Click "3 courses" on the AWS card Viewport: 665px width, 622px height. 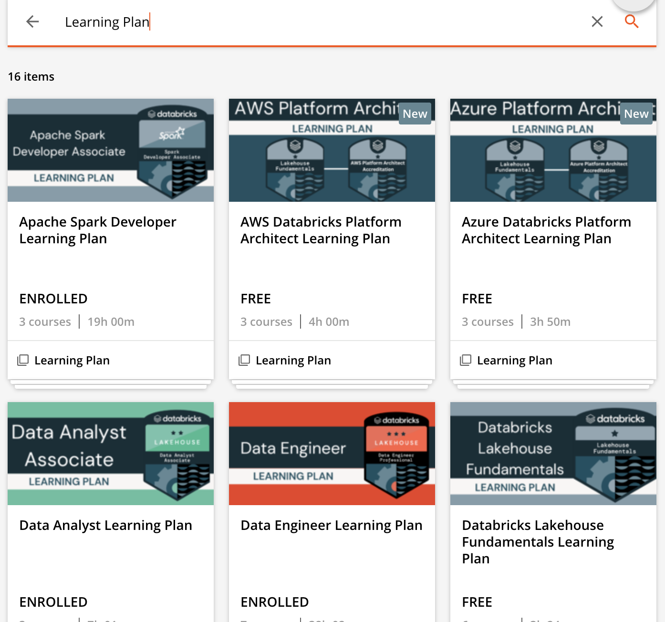266,322
